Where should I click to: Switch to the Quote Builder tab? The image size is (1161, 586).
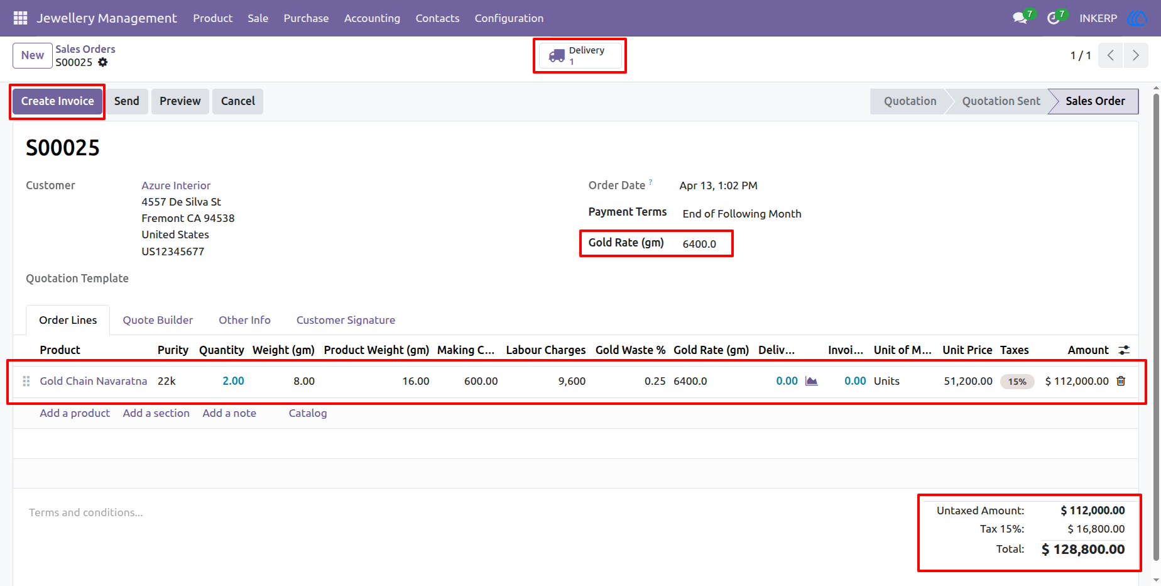click(158, 320)
